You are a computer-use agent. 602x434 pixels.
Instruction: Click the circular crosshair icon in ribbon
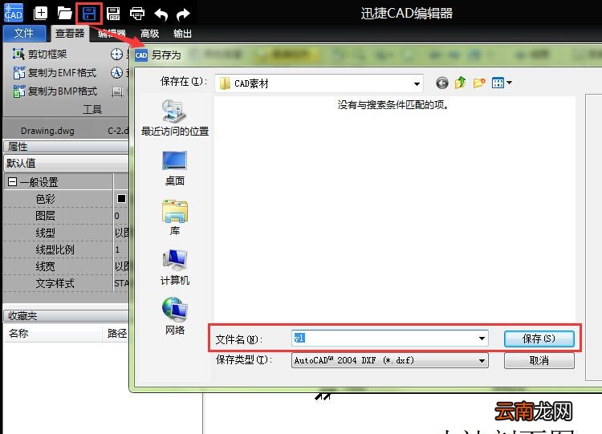tap(116, 54)
